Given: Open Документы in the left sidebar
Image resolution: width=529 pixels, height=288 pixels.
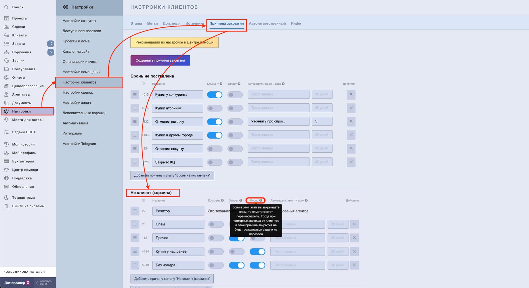Looking at the screenshot, I should point(22,103).
